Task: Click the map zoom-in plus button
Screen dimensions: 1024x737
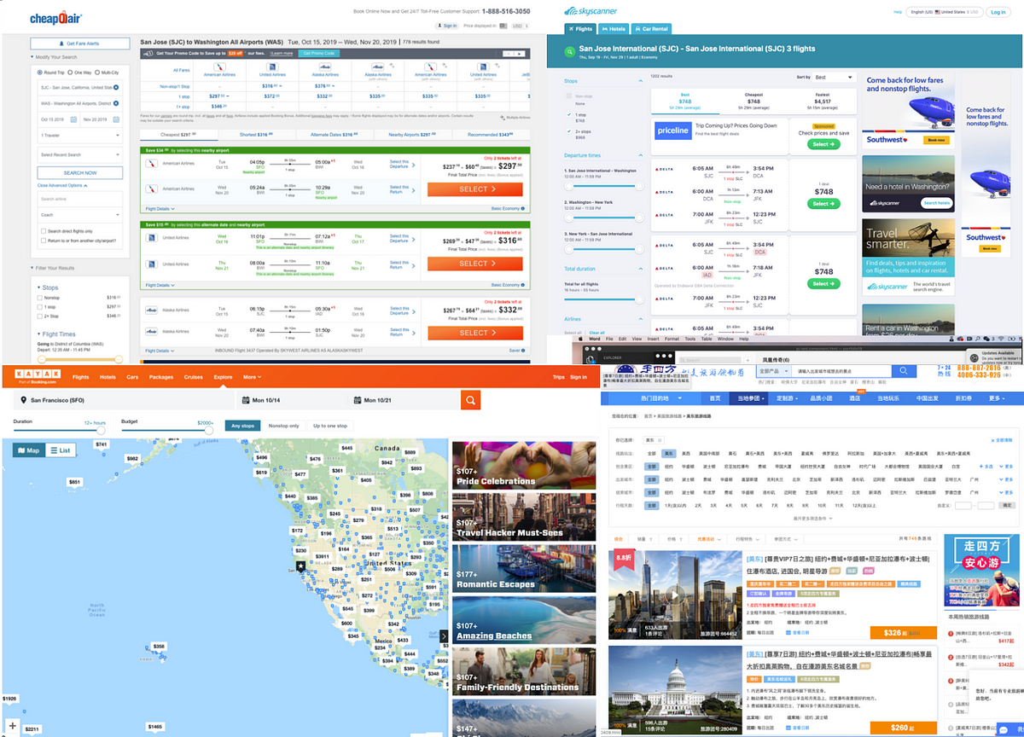Action: pos(12,726)
